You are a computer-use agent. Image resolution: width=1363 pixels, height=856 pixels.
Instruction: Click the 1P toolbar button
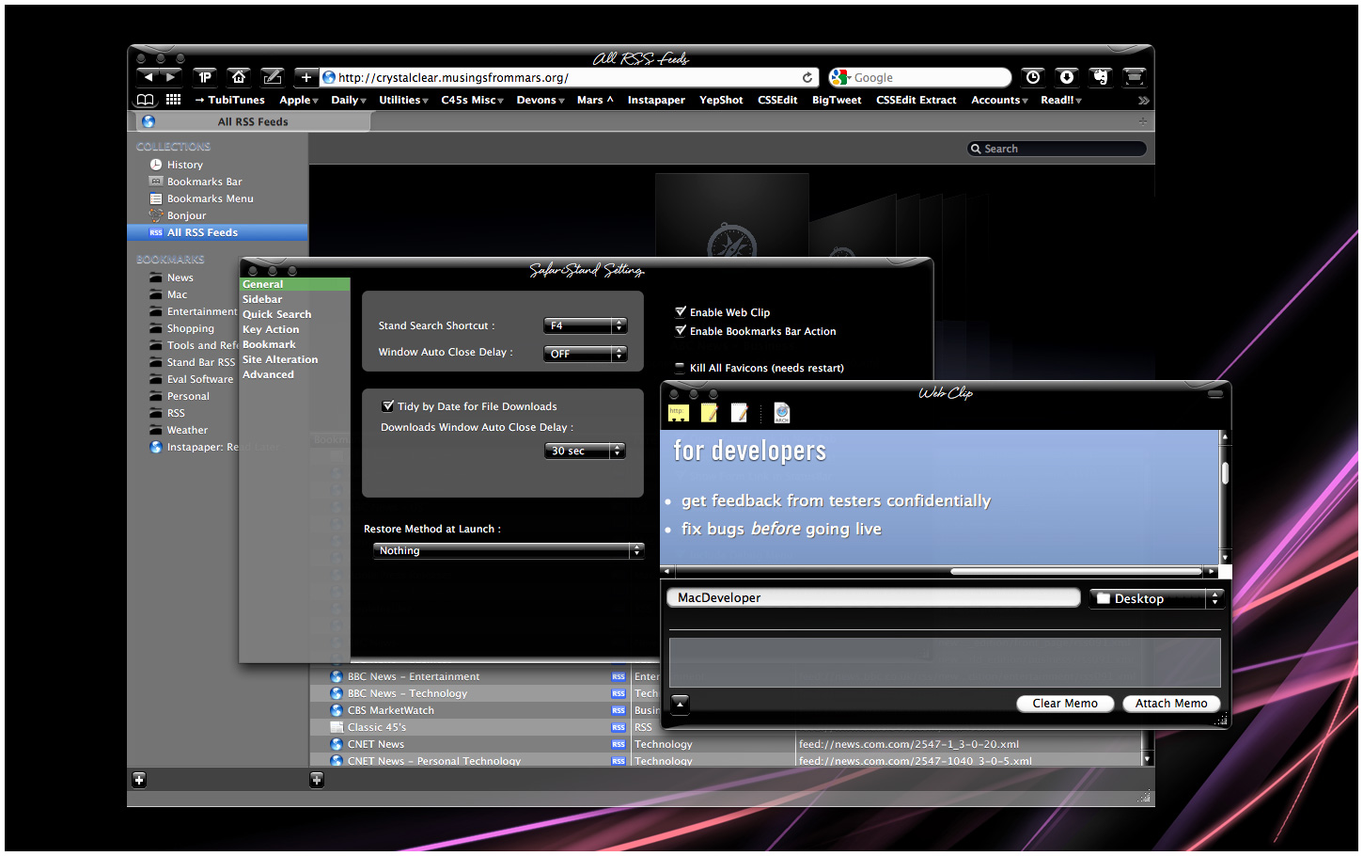click(205, 77)
